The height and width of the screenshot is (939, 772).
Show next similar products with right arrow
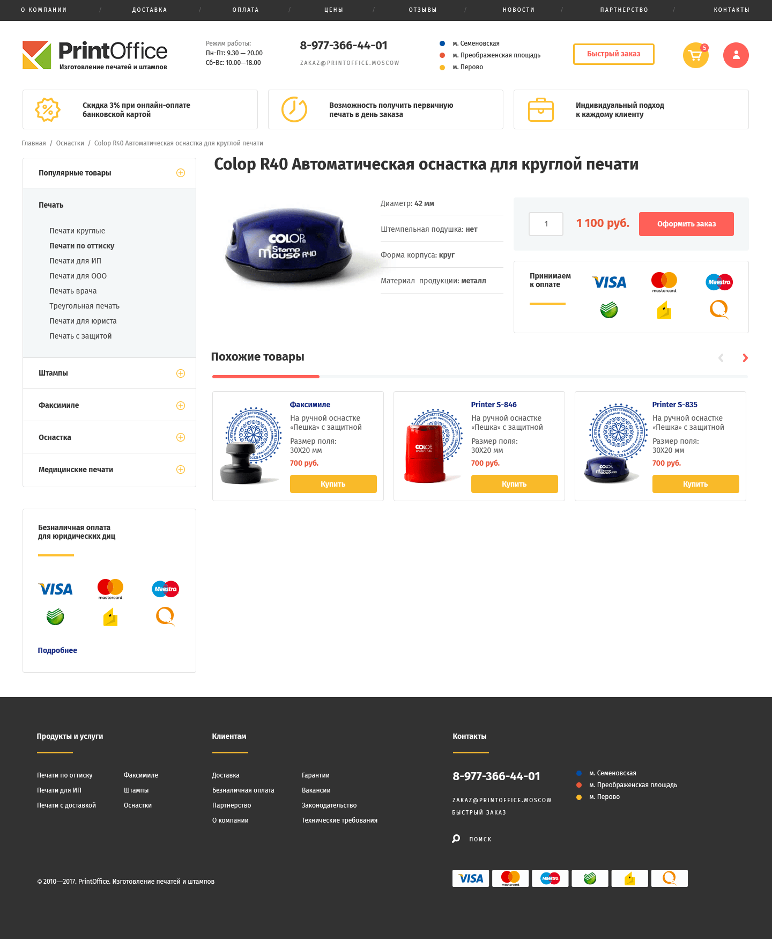point(745,358)
